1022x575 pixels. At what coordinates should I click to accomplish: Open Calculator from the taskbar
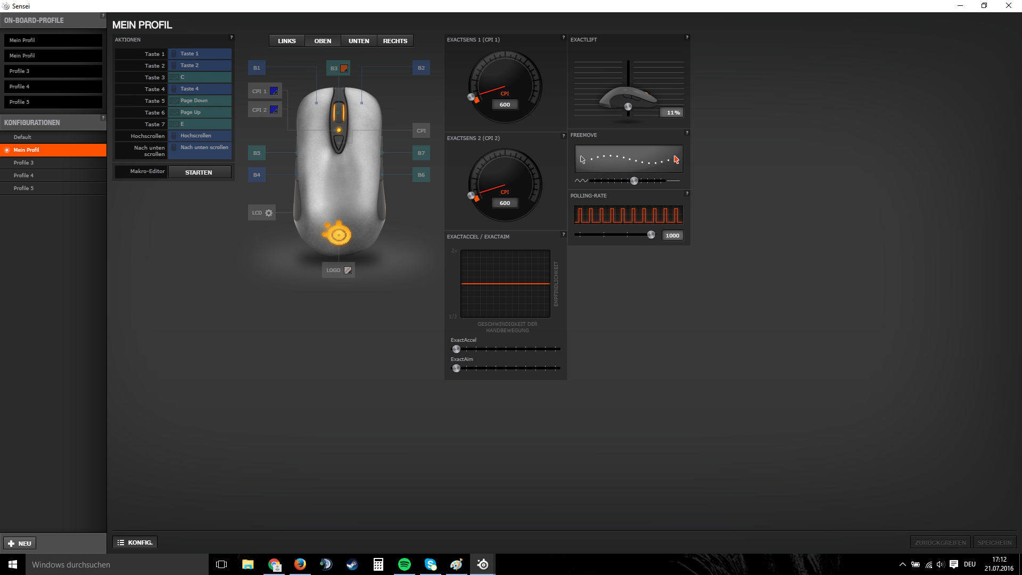point(378,564)
